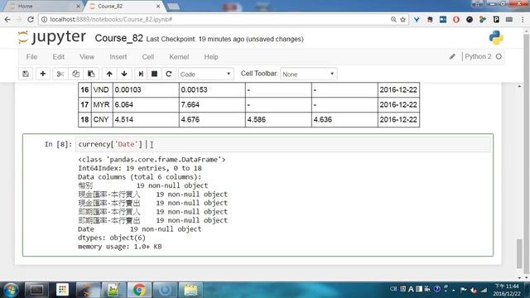The height and width of the screenshot is (298, 530).
Task: Open file explorer folder on taskbar
Action: [190, 290]
